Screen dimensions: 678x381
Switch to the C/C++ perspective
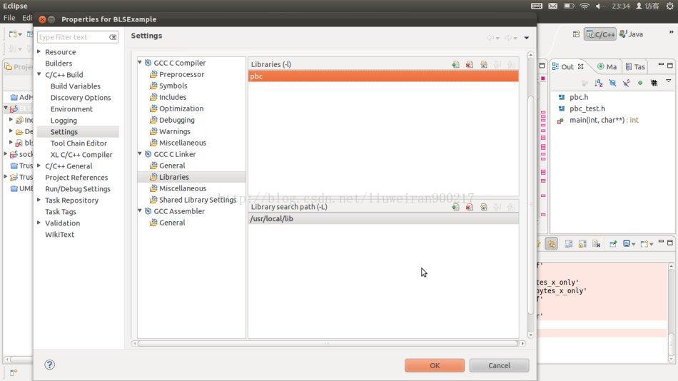point(600,34)
